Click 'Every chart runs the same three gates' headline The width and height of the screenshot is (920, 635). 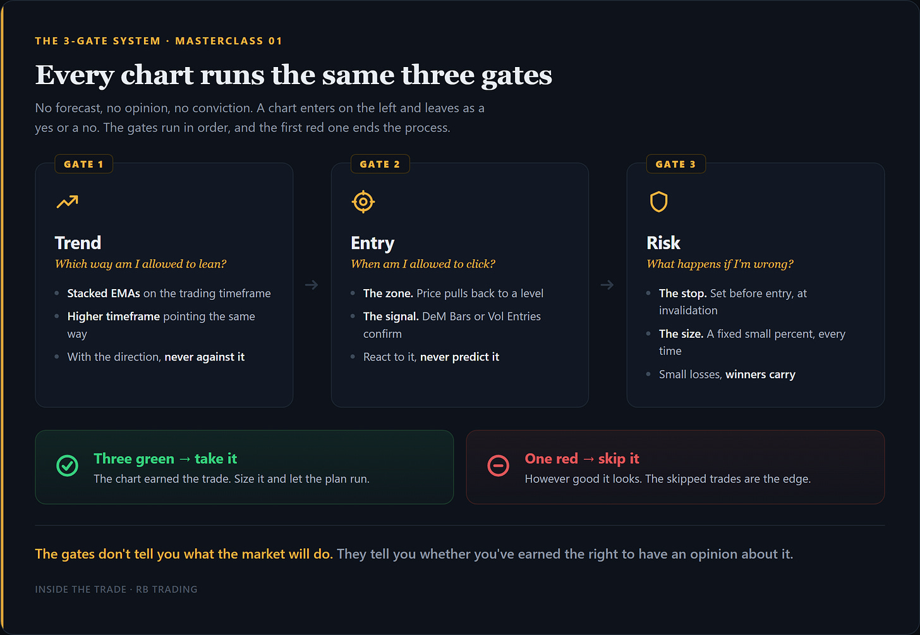294,75
